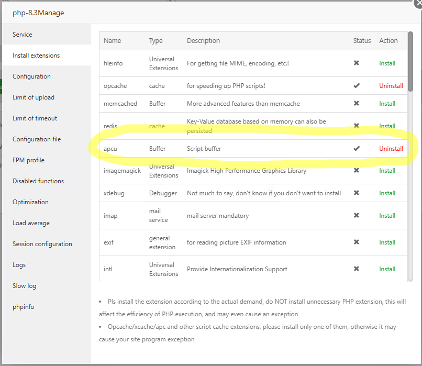Screen dimensions: 422x366
Task: View the Slow log section
Action: [x=26, y=286]
